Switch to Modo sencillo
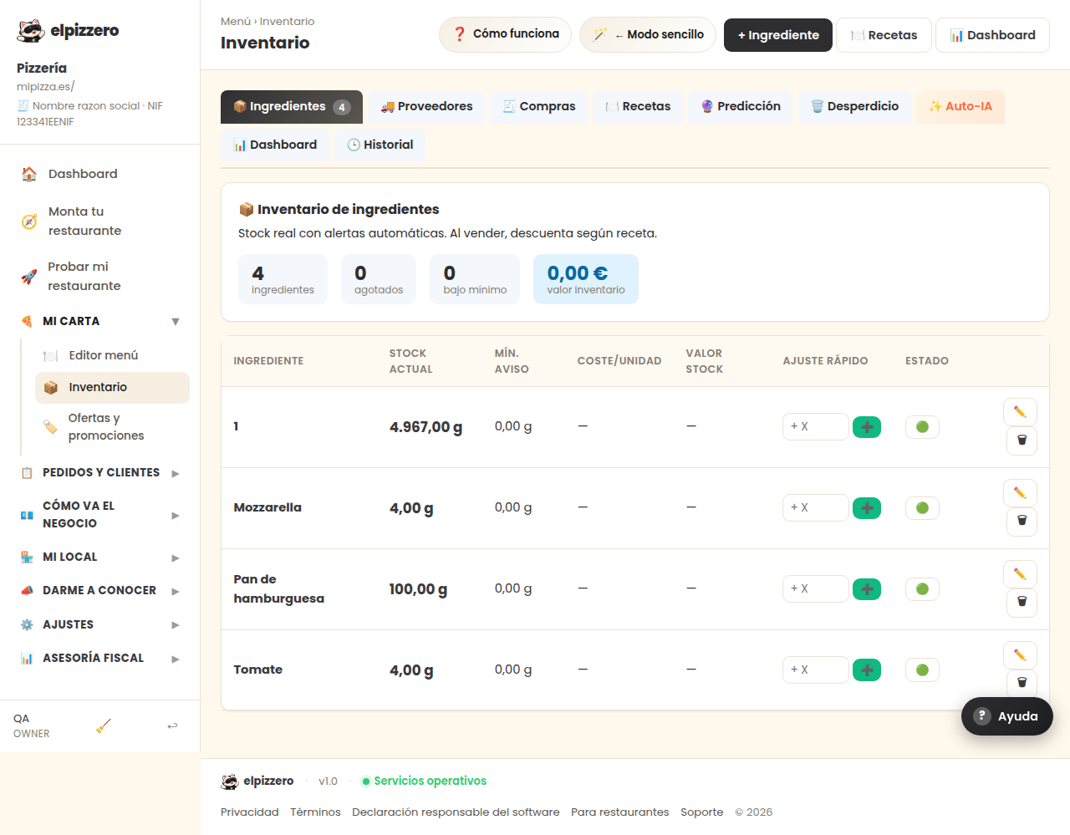1070x835 pixels. tap(648, 35)
